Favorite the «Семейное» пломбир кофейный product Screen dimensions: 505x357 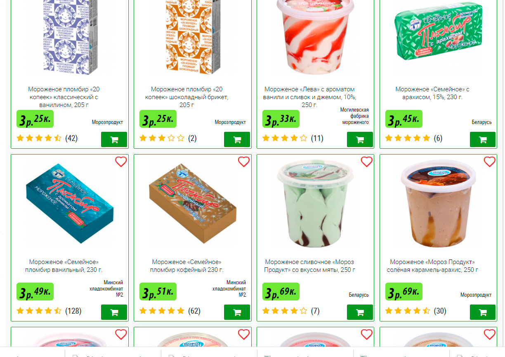244,162
